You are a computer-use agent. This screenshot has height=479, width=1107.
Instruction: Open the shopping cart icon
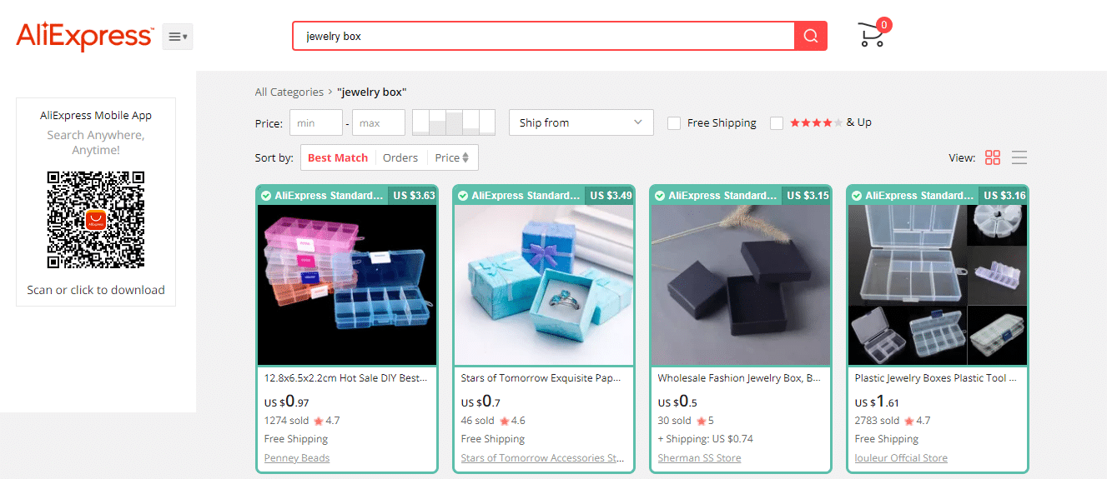[873, 34]
